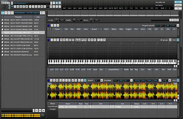183x119 pixels.
Task: Click the -40 dB threshold field
Action: [x=136, y=80]
